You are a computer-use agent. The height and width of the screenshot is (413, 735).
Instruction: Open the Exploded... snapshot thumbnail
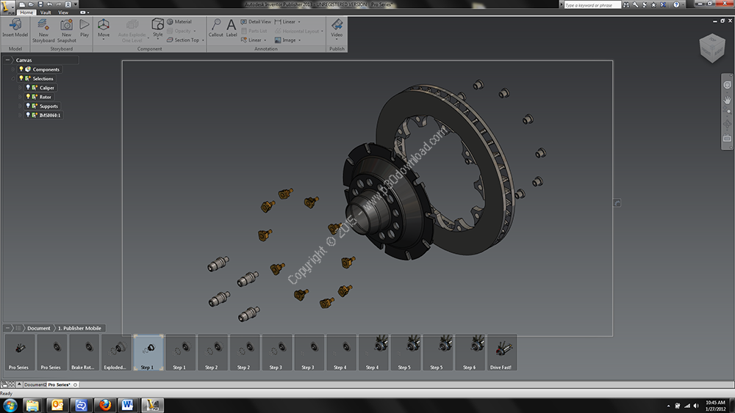point(115,353)
